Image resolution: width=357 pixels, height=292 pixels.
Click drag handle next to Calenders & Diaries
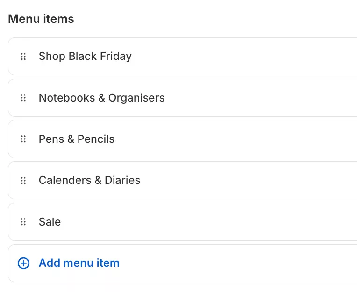23,180
